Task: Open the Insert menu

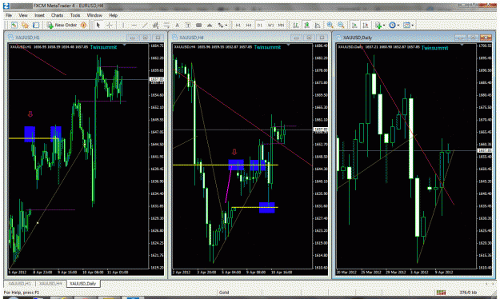Action: (39, 15)
